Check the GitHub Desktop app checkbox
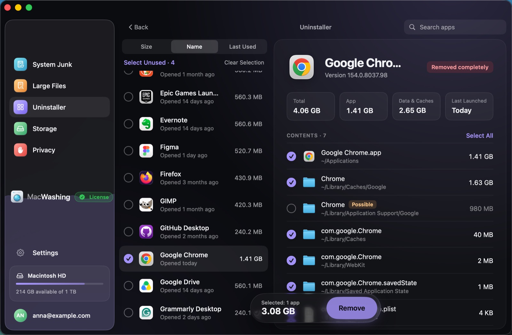This screenshot has height=335, width=512. tap(128, 232)
